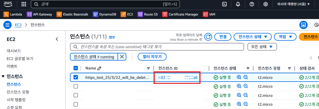Select 실행 중 status of third row

[x=222, y=95]
